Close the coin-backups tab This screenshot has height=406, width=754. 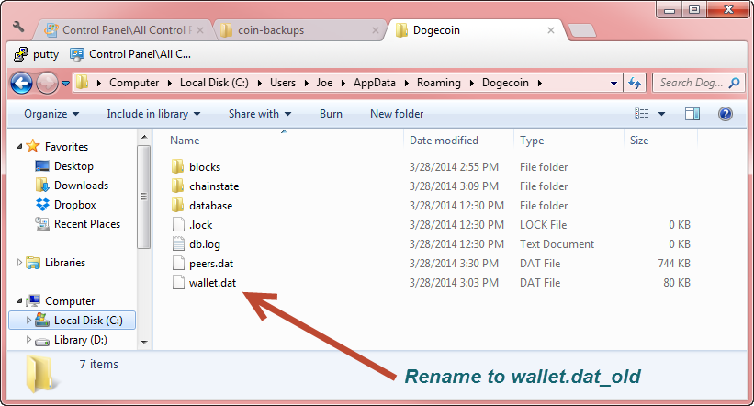pos(376,30)
